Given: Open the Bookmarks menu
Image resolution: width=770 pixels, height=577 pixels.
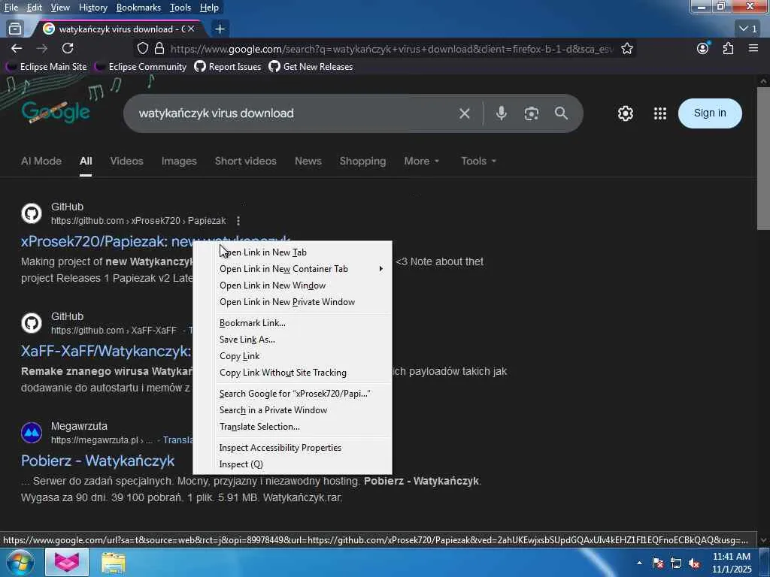Looking at the screenshot, I should (x=138, y=8).
